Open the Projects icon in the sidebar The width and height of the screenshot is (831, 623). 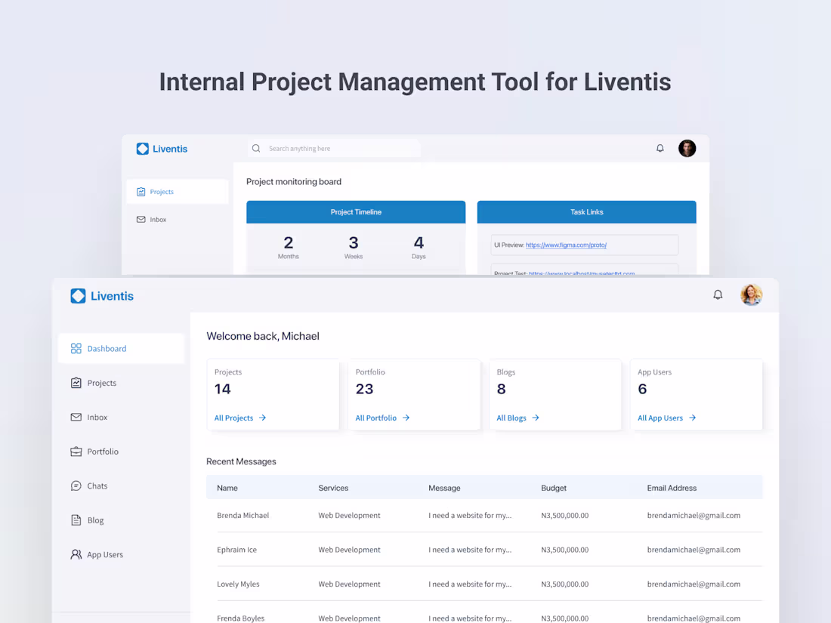(76, 383)
